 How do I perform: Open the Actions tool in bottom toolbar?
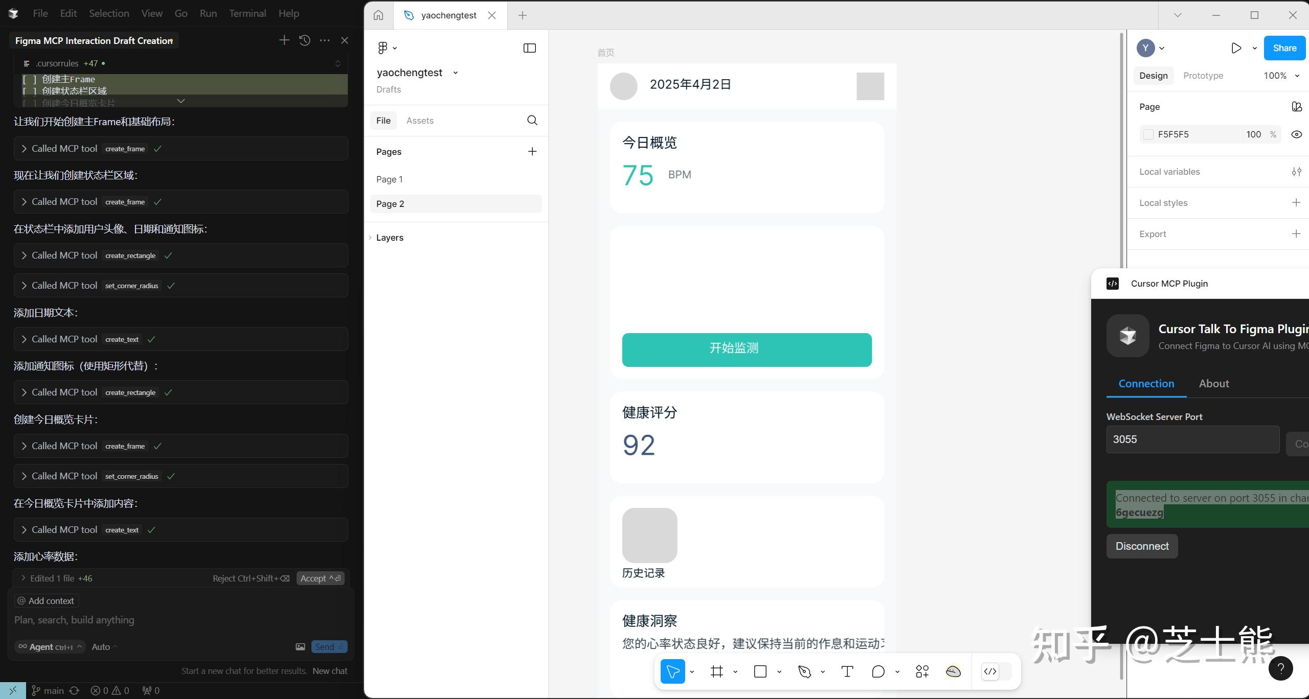pyautogui.click(x=922, y=671)
